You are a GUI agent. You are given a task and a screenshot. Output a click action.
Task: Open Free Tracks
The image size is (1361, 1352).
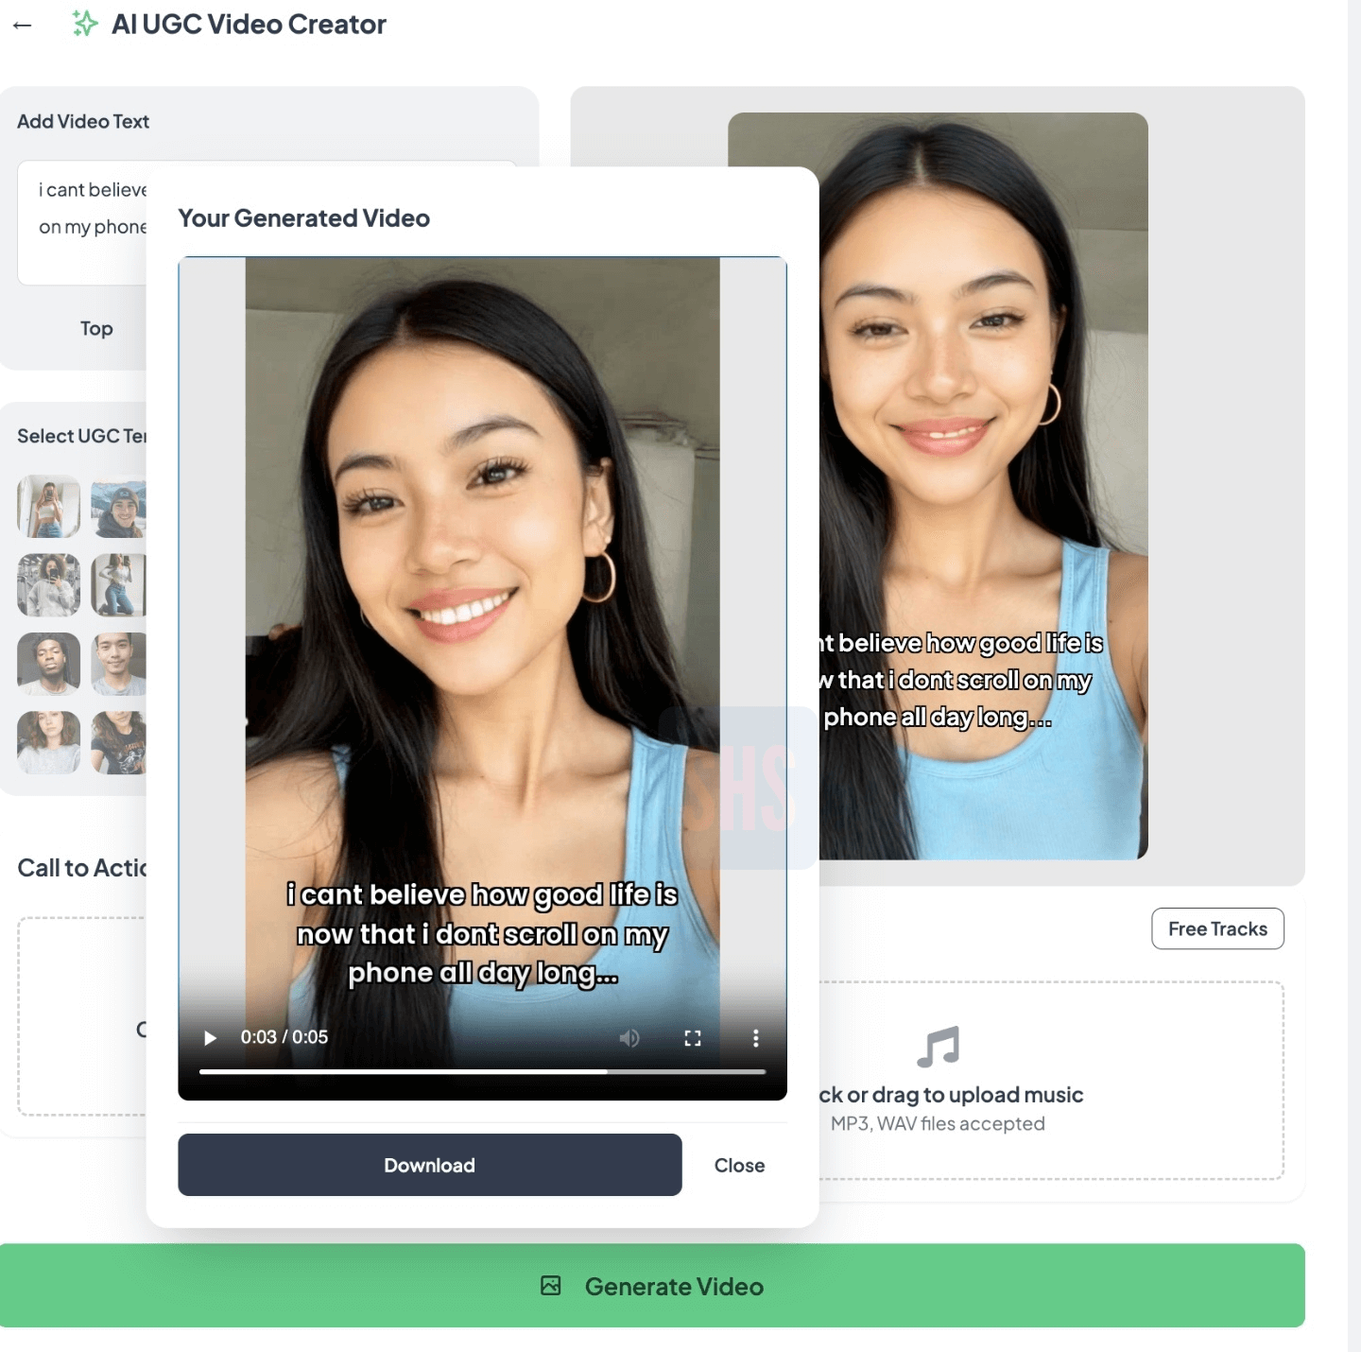(x=1217, y=928)
